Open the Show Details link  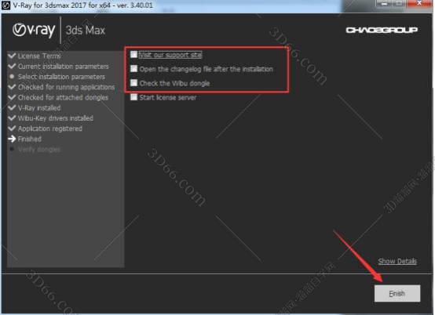pyautogui.click(x=397, y=261)
